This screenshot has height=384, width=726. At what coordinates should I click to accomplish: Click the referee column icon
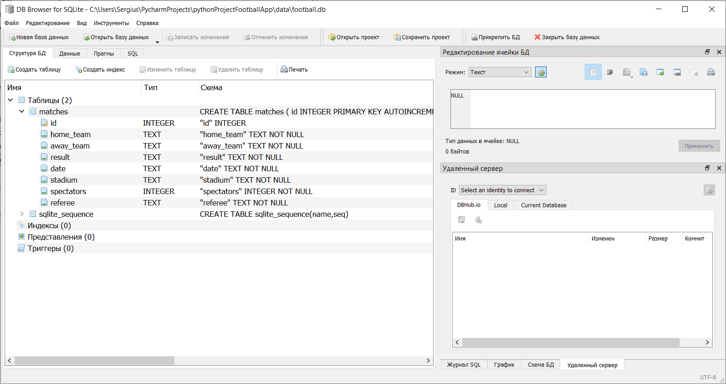click(x=44, y=203)
